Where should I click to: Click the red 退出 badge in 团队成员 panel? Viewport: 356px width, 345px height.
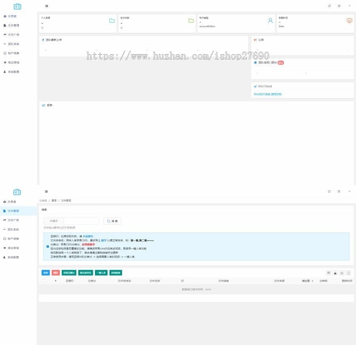pyautogui.click(x=280, y=62)
